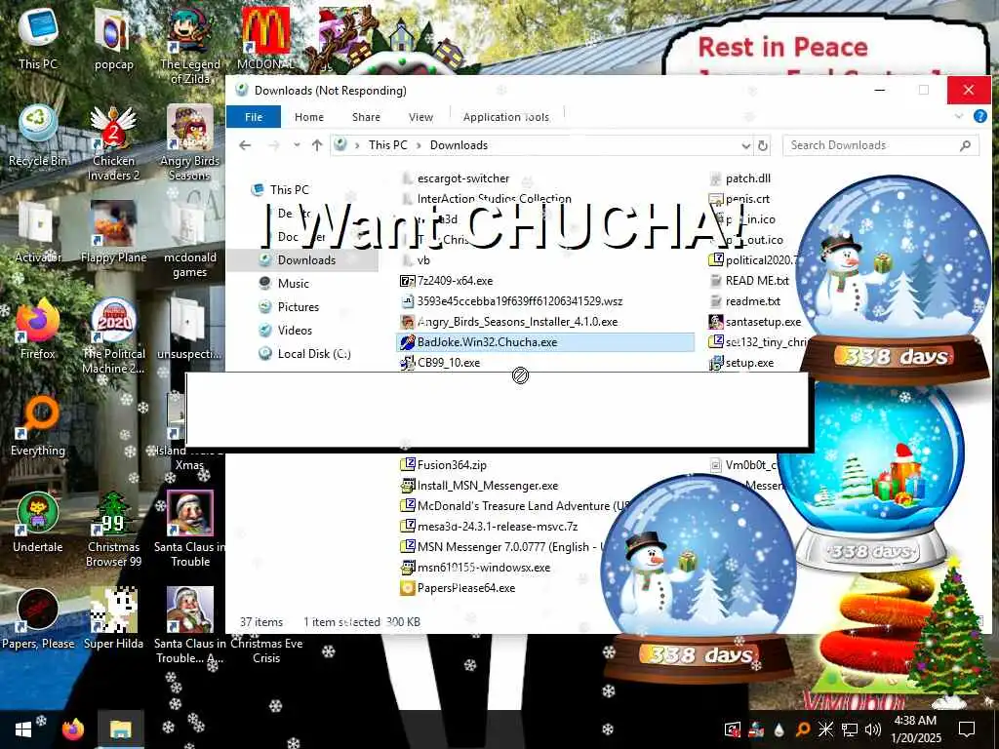Open Christmas Eve Crisis desktop shortcut
The width and height of the screenshot is (999, 749).
tap(266, 650)
